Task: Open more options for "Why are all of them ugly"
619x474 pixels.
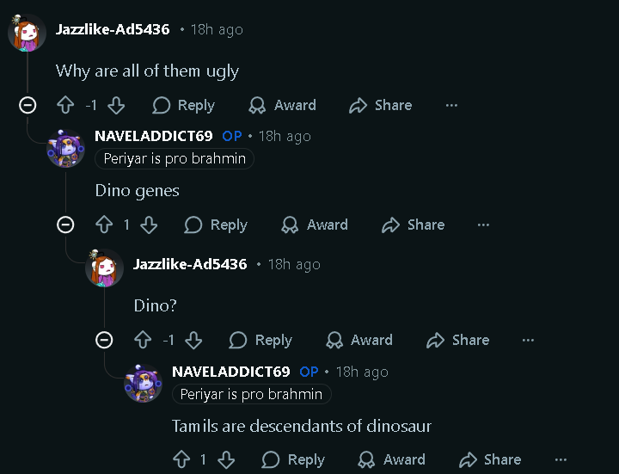Action: [x=451, y=105]
